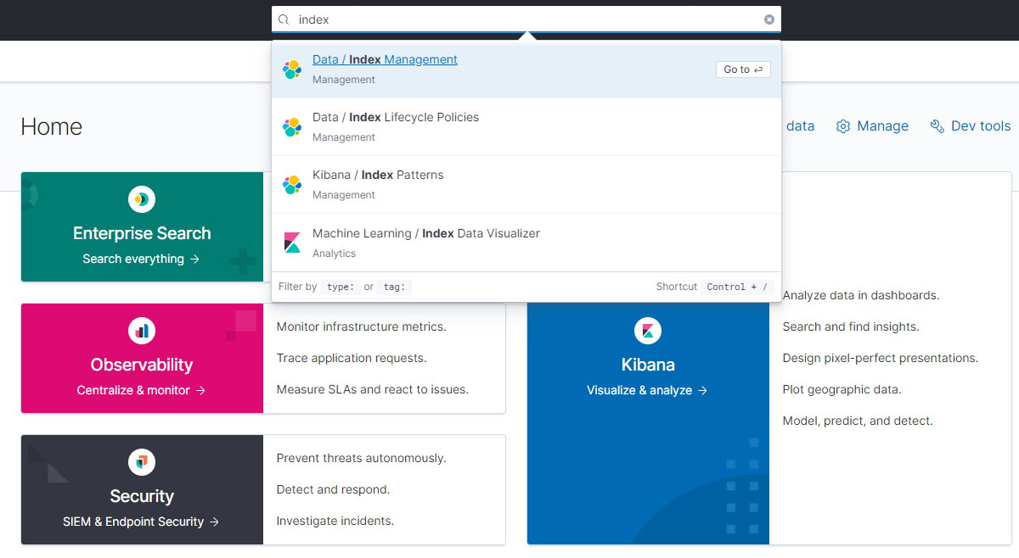Click the Kibana icon beside Index Data Visualizer
The width and height of the screenshot is (1019, 558).
coord(292,243)
